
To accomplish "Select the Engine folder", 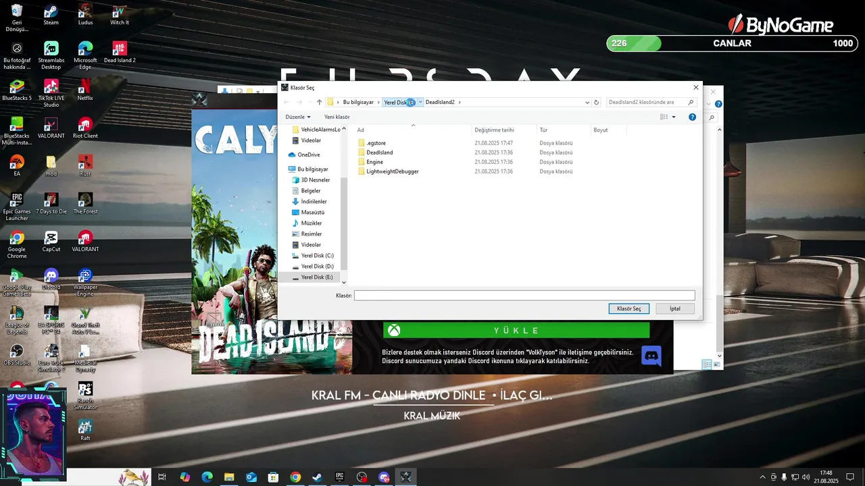I will pyautogui.click(x=374, y=162).
